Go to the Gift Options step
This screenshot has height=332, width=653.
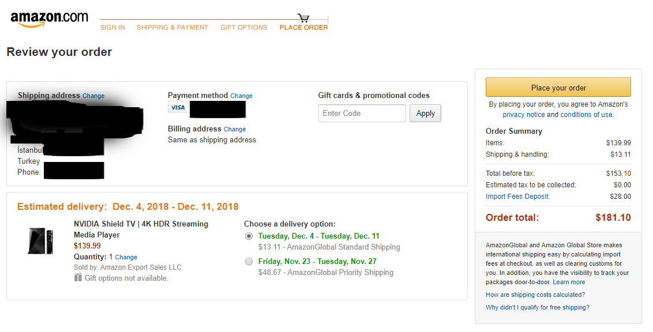[x=243, y=28]
